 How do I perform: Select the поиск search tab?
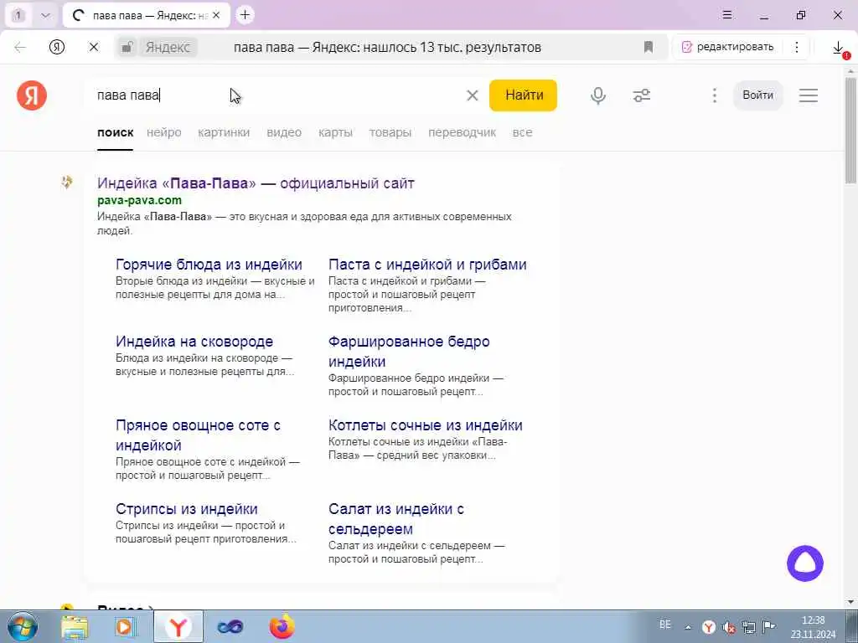click(x=116, y=132)
